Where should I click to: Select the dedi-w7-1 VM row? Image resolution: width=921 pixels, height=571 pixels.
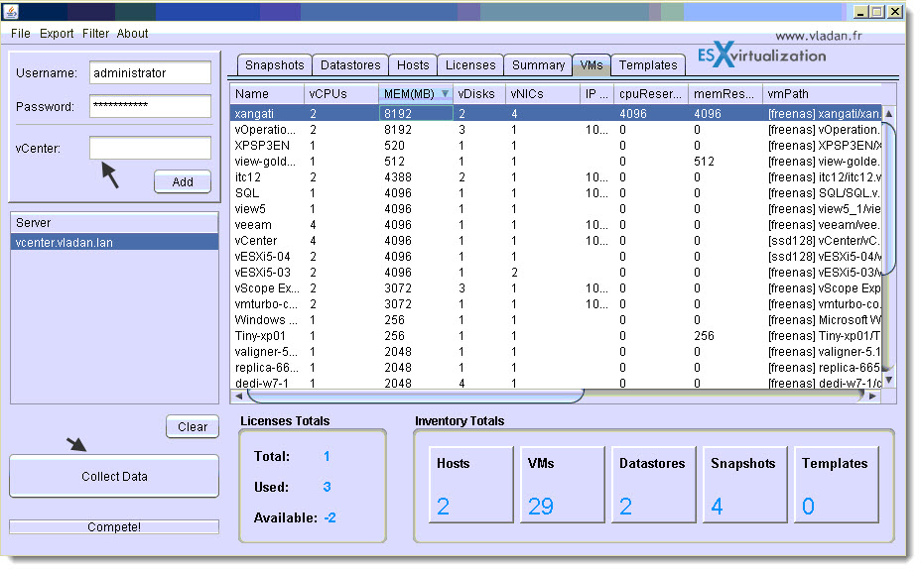(x=556, y=383)
